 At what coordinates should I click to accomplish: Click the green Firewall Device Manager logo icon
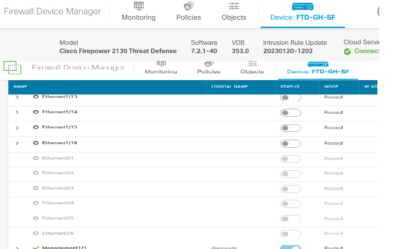point(12,67)
